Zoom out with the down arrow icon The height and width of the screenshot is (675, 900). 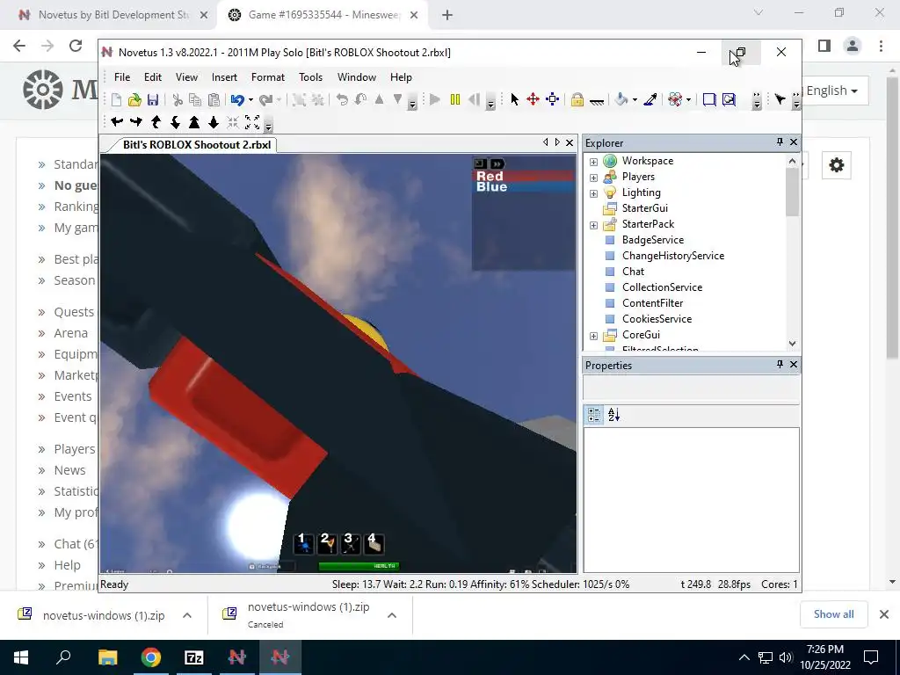[x=214, y=121]
